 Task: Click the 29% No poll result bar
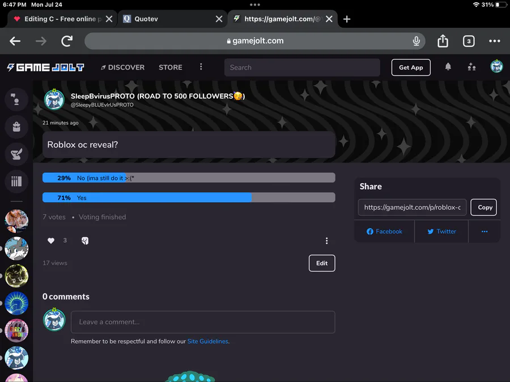(x=189, y=178)
